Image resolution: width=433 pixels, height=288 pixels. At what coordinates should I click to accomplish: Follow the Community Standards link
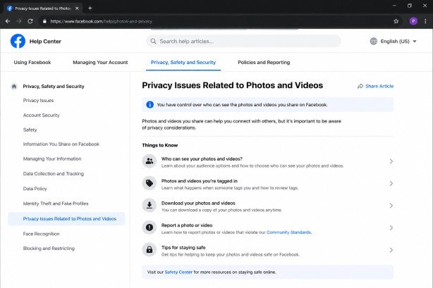(x=289, y=232)
